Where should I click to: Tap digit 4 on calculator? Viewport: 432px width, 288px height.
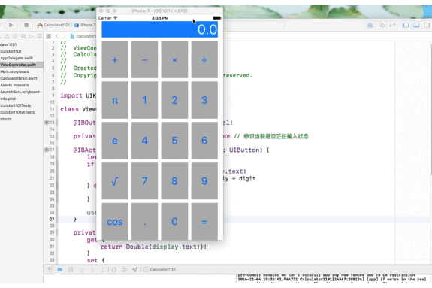[x=144, y=141]
